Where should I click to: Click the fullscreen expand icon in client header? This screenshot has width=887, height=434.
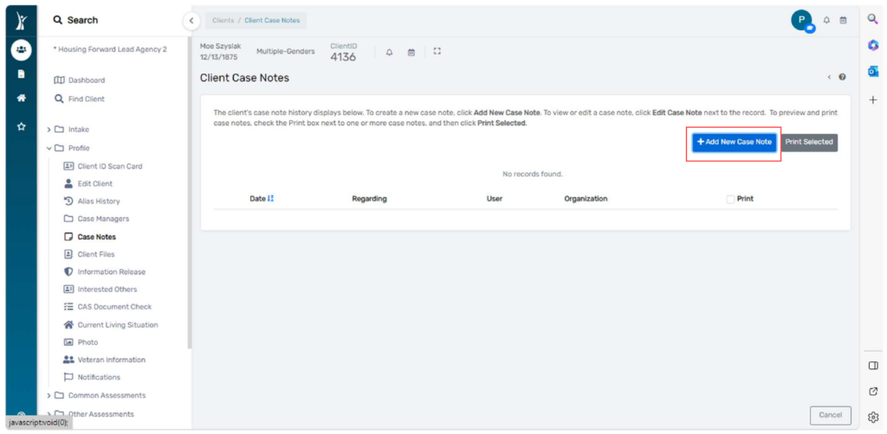point(437,51)
